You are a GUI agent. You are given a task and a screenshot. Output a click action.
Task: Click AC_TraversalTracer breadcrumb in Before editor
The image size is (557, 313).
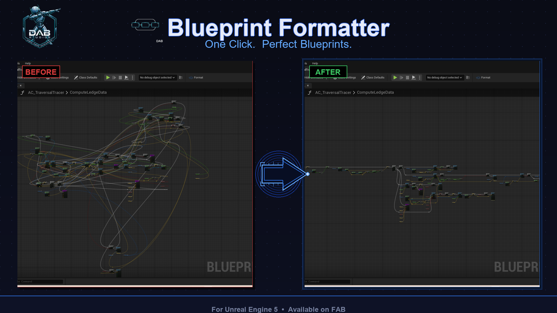[x=46, y=92]
